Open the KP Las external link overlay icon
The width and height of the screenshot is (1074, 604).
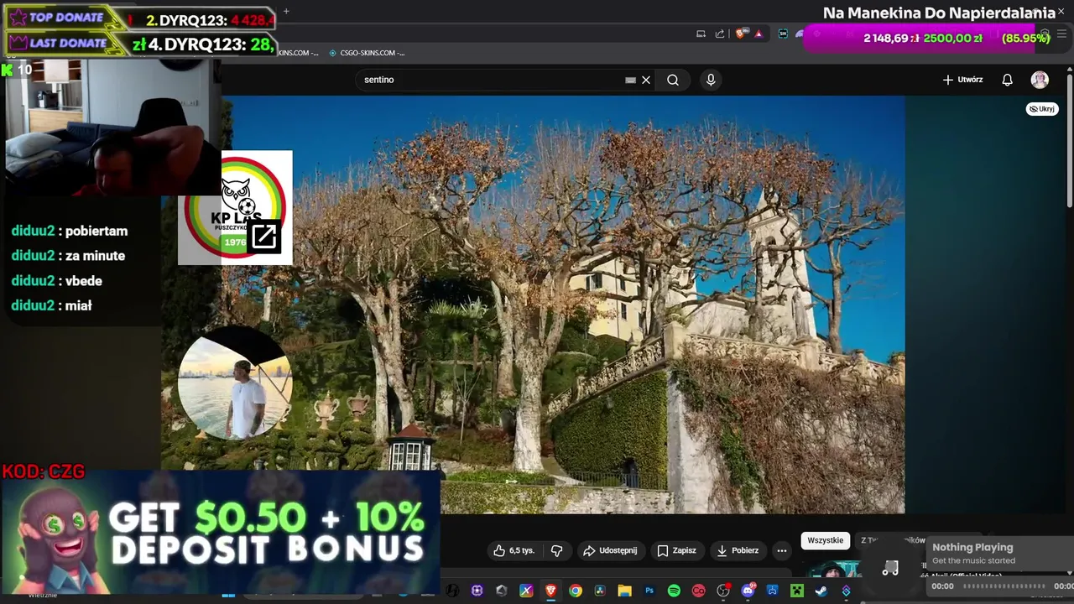[x=264, y=237]
